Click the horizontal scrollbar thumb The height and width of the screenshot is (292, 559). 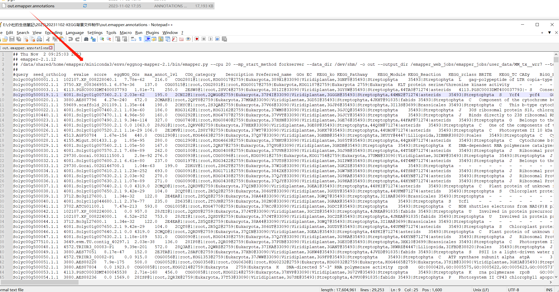click(39, 282)
